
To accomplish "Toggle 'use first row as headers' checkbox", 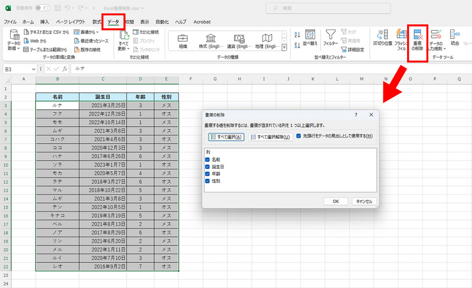I will click(299, 136).
